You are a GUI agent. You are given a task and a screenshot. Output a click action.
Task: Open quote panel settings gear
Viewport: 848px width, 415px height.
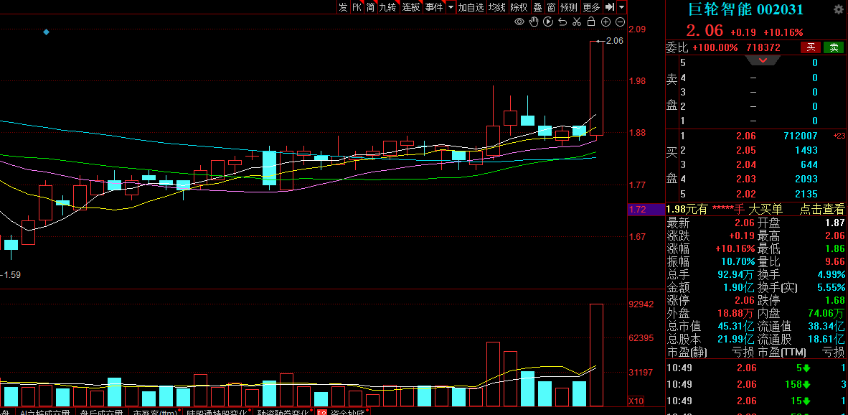click(x=839, y=9)
